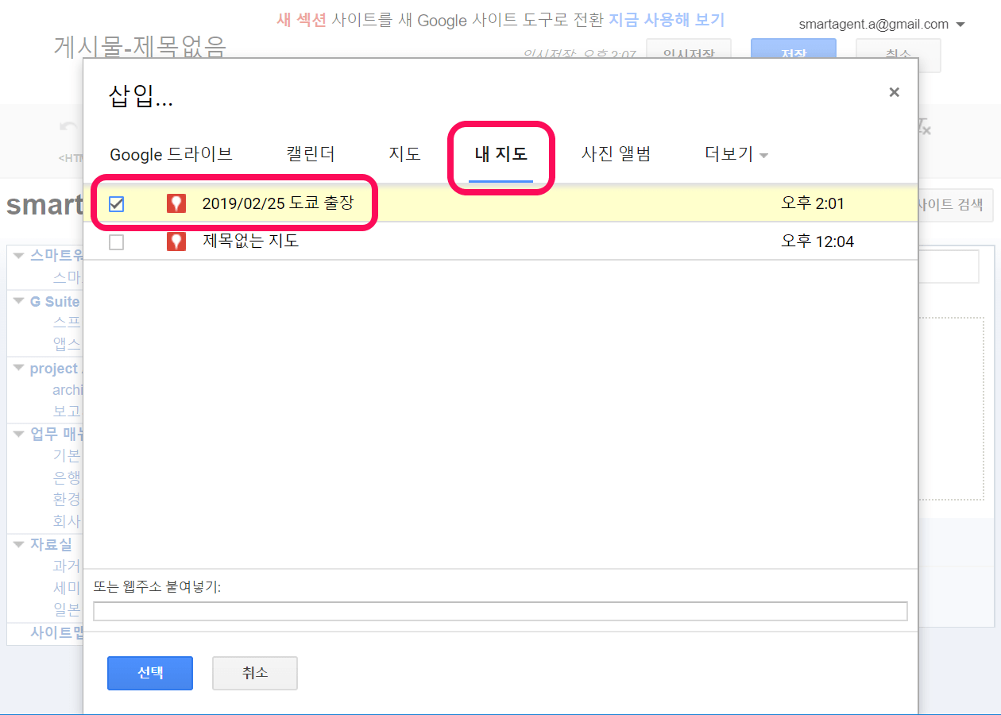
Task: Collapse the 자료실 sidebar section
Action: 19,545
